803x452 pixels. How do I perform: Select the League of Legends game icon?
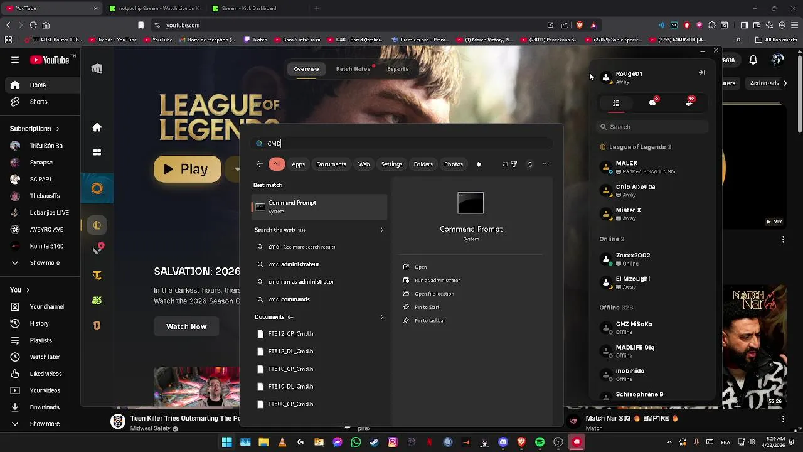97,225
